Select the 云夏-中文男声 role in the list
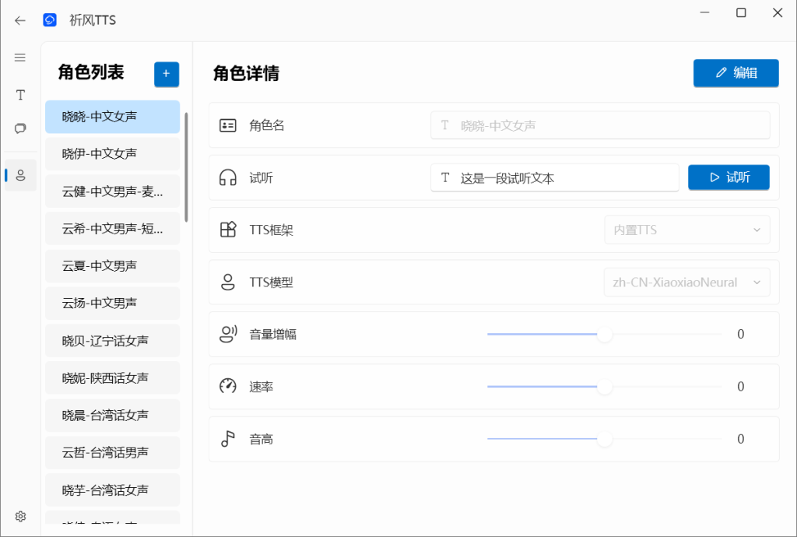 (112, 266)
